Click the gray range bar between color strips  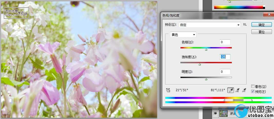click(238, 100)
